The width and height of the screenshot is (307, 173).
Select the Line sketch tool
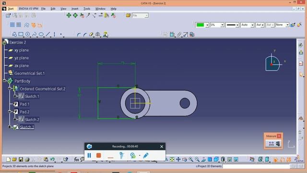pos(48,34)
